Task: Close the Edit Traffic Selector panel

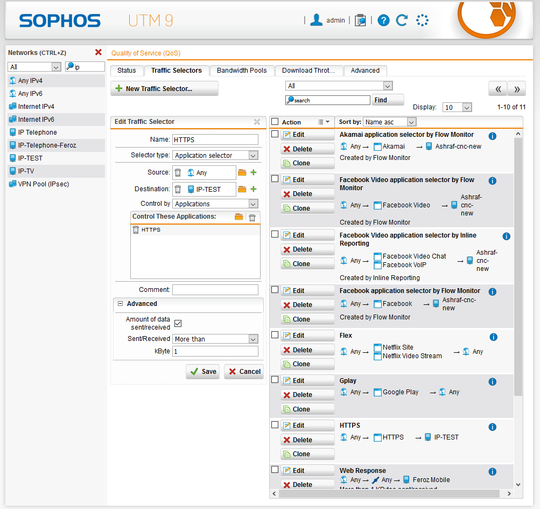Action: 257,122
